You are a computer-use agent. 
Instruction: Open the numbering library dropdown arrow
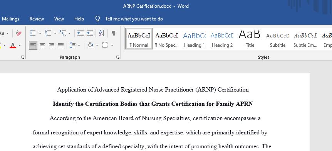click(x=55, y=33)
